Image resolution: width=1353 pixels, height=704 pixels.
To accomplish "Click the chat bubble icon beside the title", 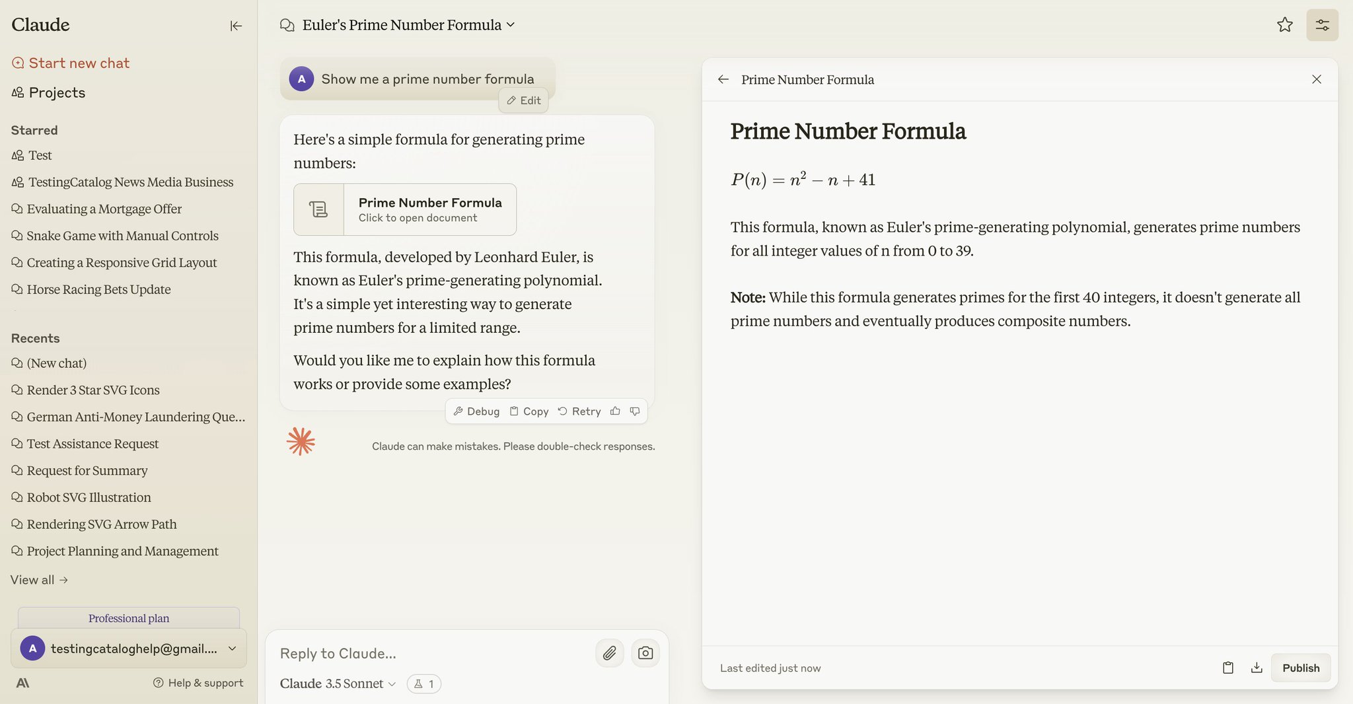I will point(287,25).
